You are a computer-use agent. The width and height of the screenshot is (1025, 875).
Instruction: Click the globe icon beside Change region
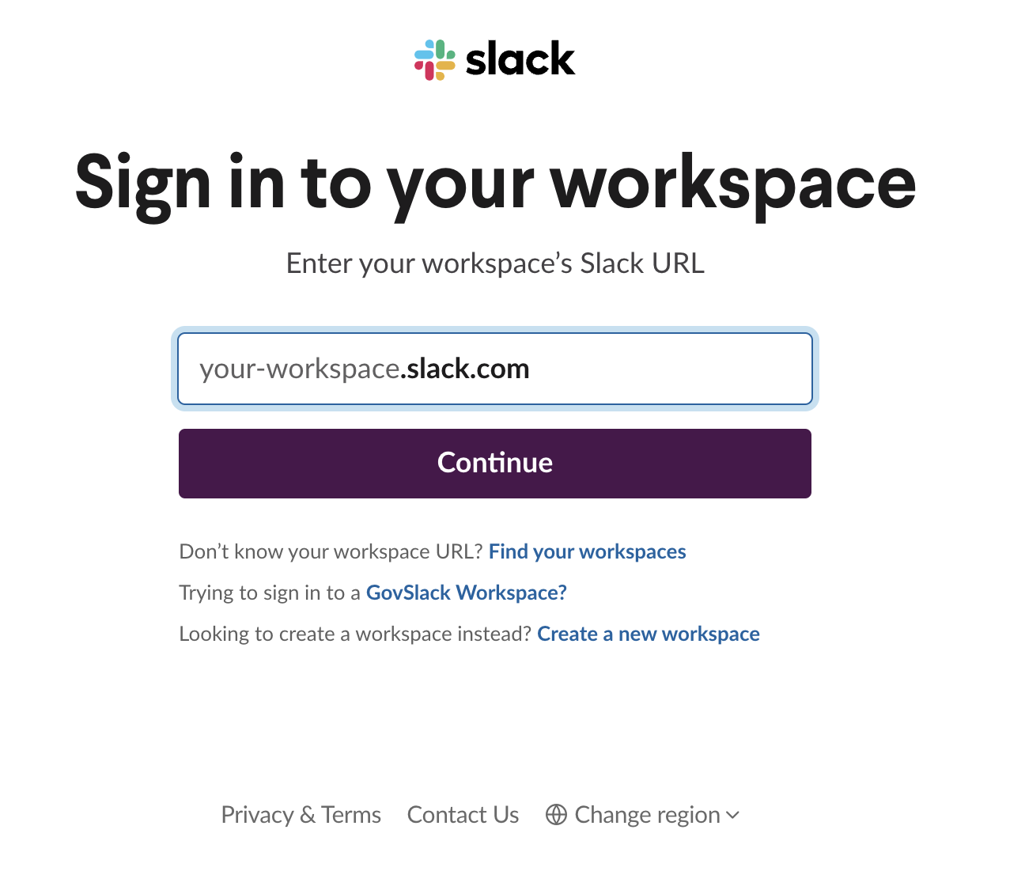tap(556, 815)
